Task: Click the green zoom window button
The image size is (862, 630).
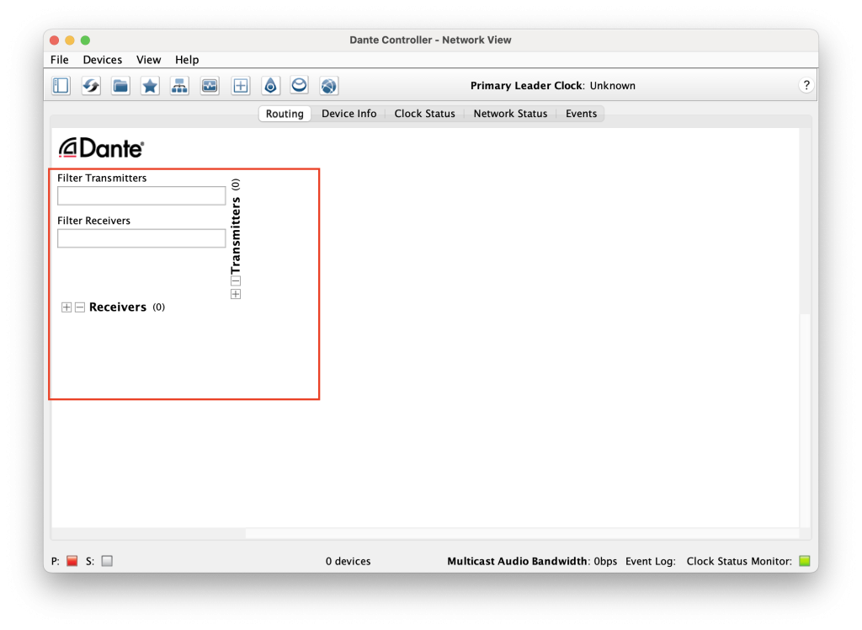Action: [x=85, y=40]
